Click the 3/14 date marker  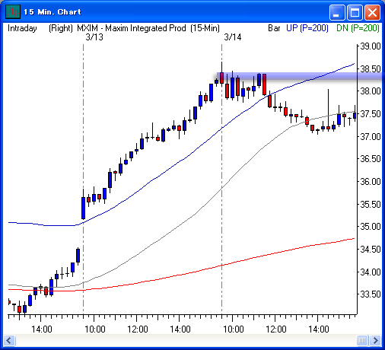[x=233, y=37]
